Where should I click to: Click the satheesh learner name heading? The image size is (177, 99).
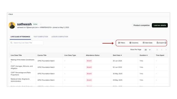pyautogui.click(x=24, y=24)
